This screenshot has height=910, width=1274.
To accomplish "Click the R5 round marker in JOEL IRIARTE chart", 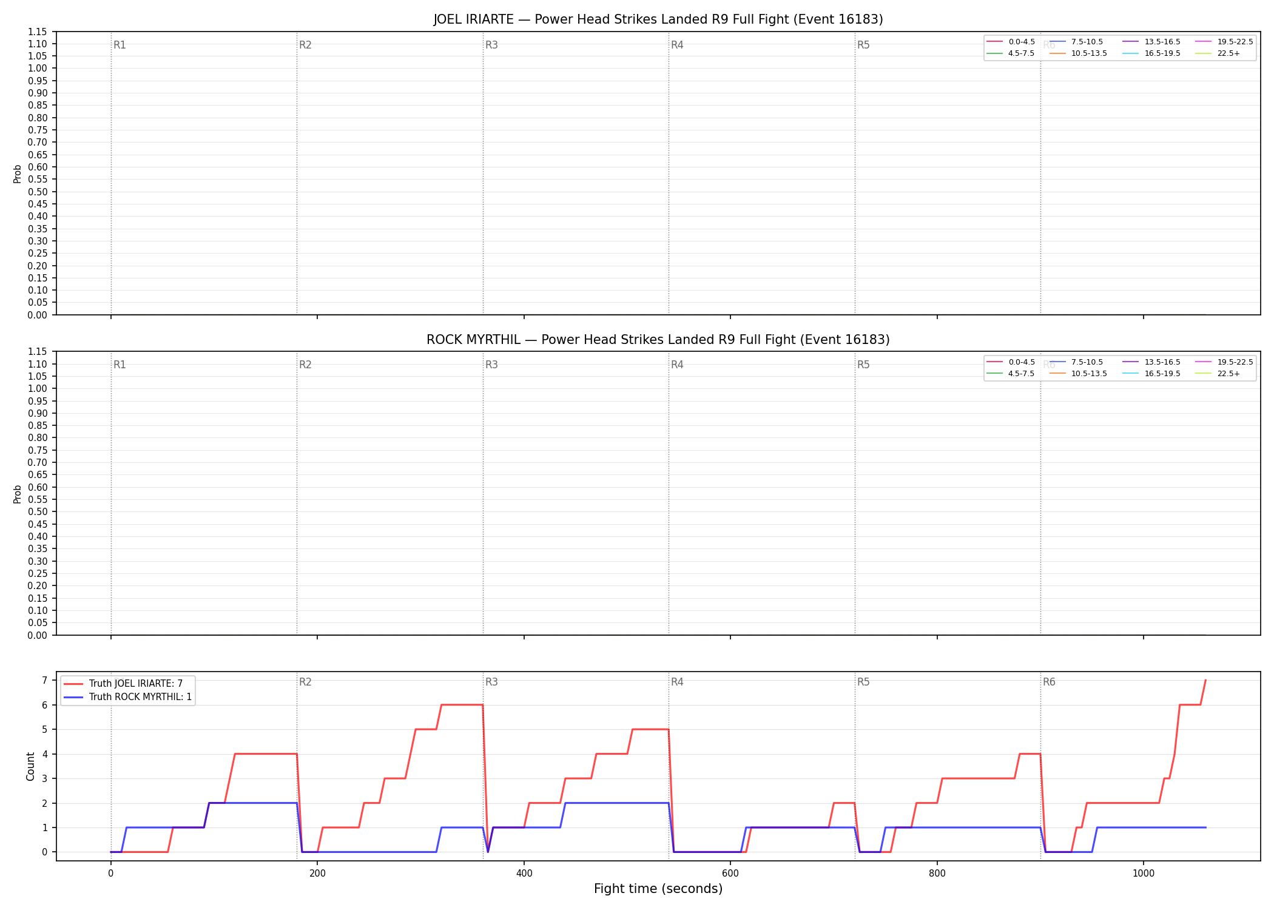I will 863,45.
